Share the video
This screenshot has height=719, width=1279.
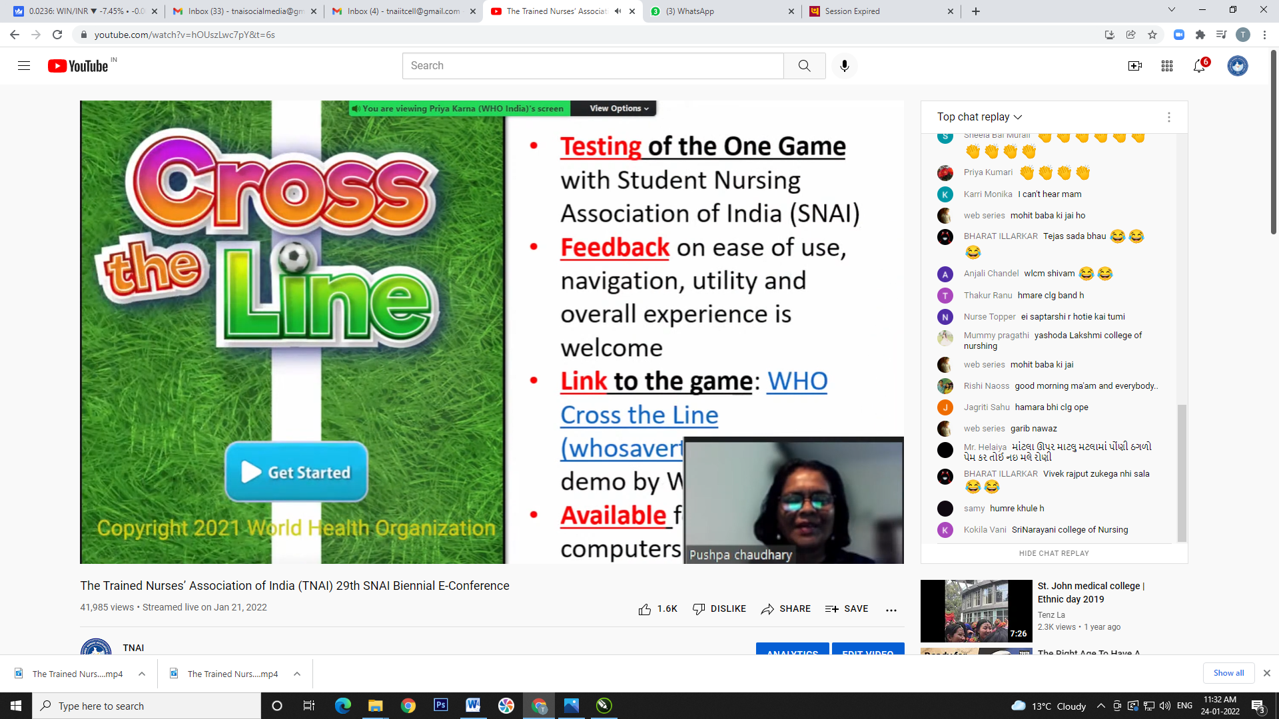click(x=785, y=609)
